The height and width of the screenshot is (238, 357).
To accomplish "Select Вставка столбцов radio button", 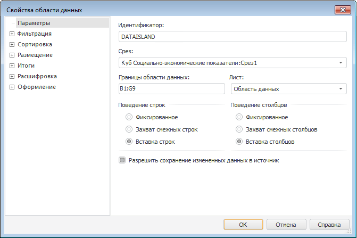I will point(239,142).
